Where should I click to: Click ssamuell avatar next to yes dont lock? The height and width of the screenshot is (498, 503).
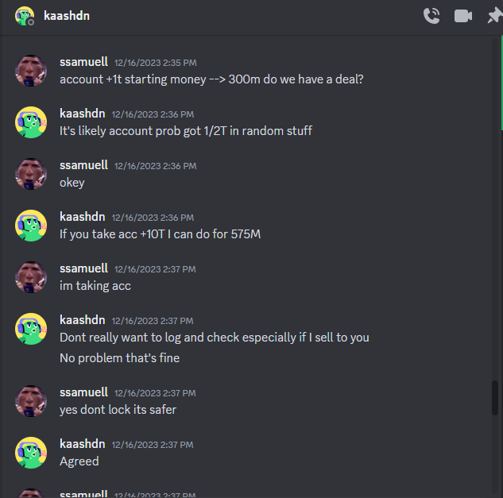pos(31,401)
